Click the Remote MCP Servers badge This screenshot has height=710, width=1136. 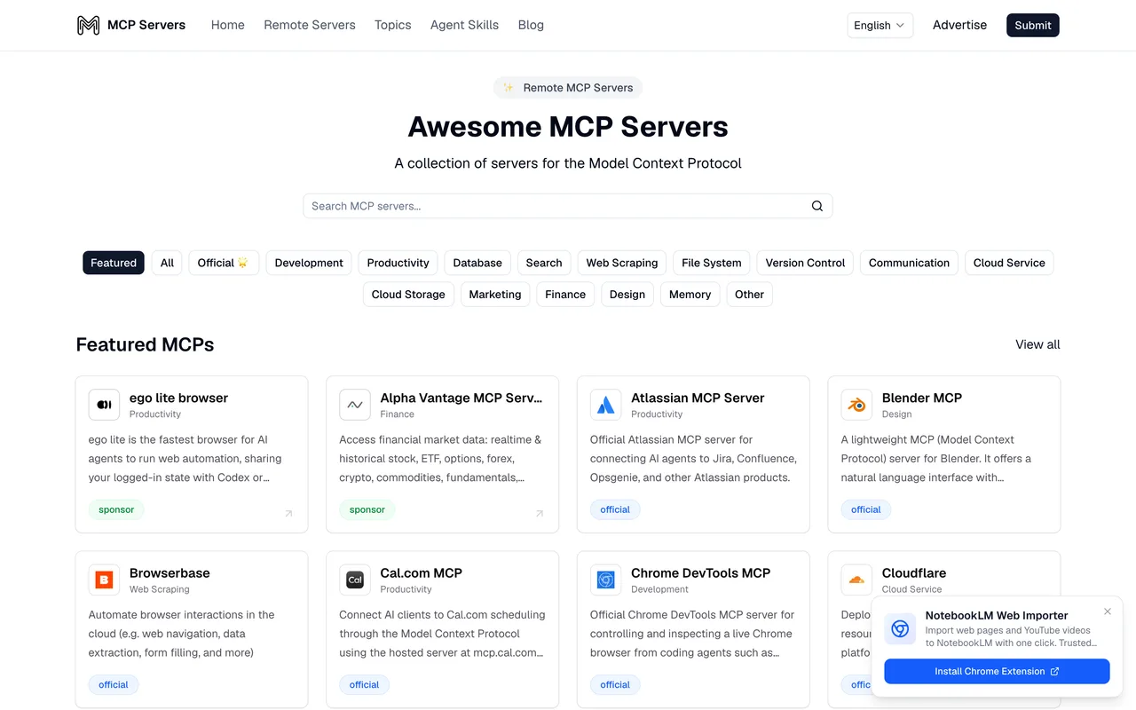568,88
